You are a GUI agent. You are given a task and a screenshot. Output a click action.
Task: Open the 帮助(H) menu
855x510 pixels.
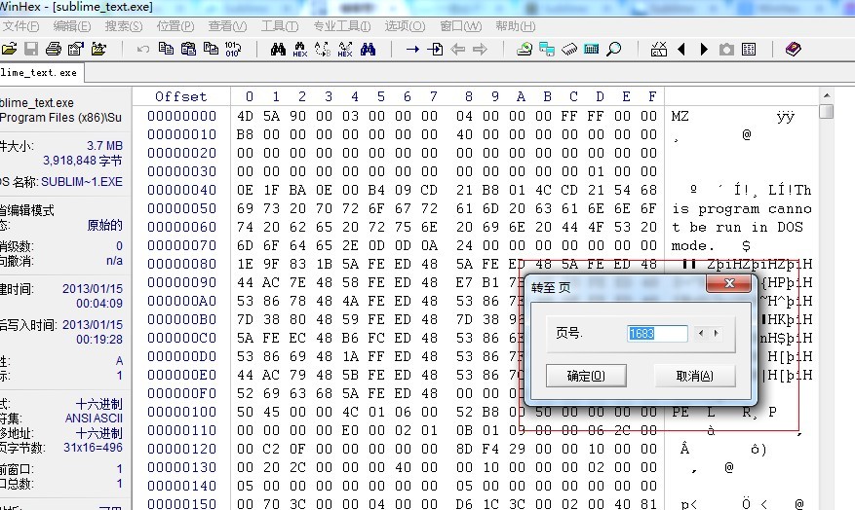(516, 26)
